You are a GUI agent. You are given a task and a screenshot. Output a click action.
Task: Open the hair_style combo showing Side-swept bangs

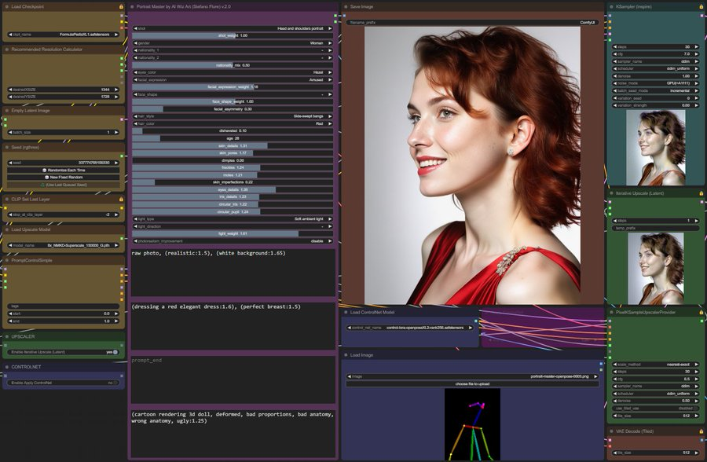(233, 116)
